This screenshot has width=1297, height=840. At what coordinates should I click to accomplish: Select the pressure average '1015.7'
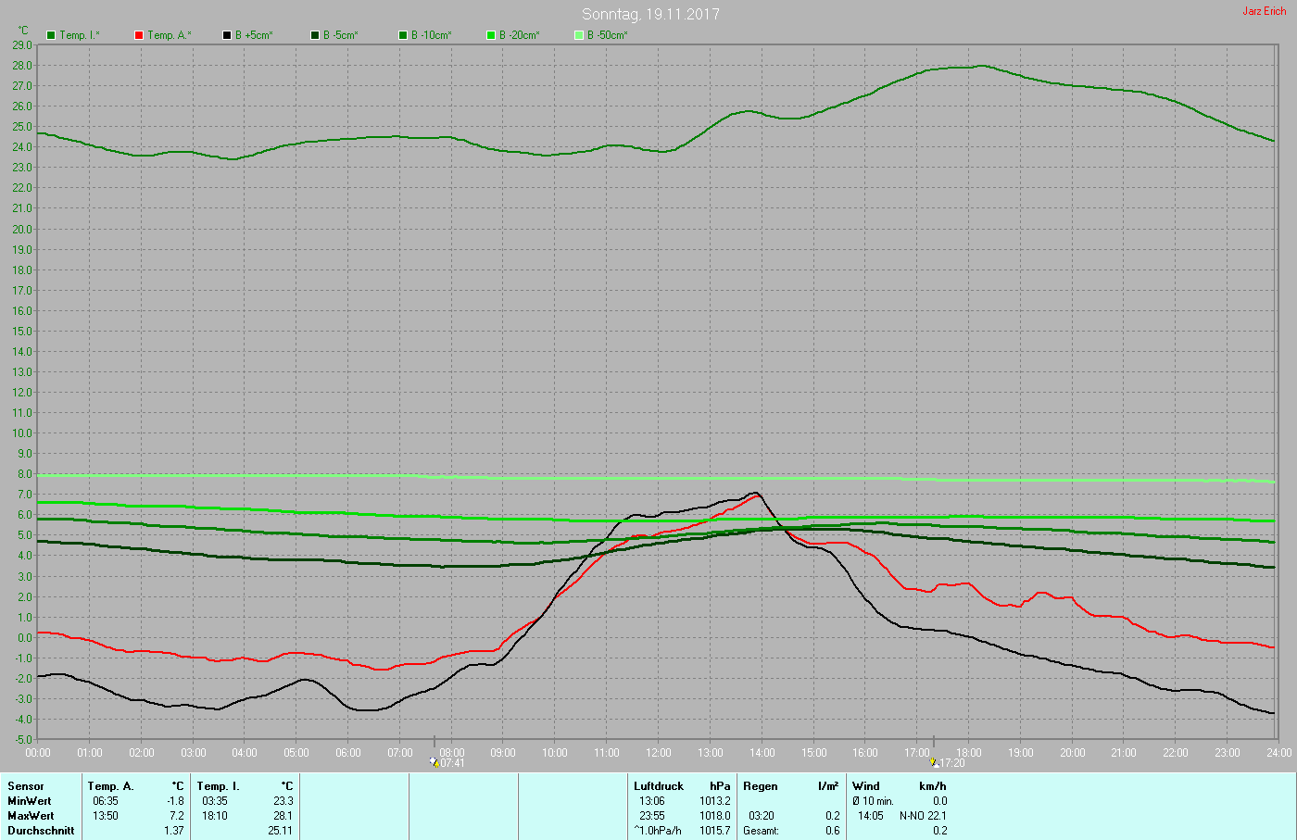(715, 831)
